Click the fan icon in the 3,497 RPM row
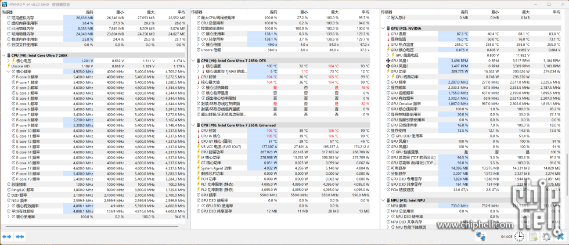The image size is (569, 245). coord(388,66)
